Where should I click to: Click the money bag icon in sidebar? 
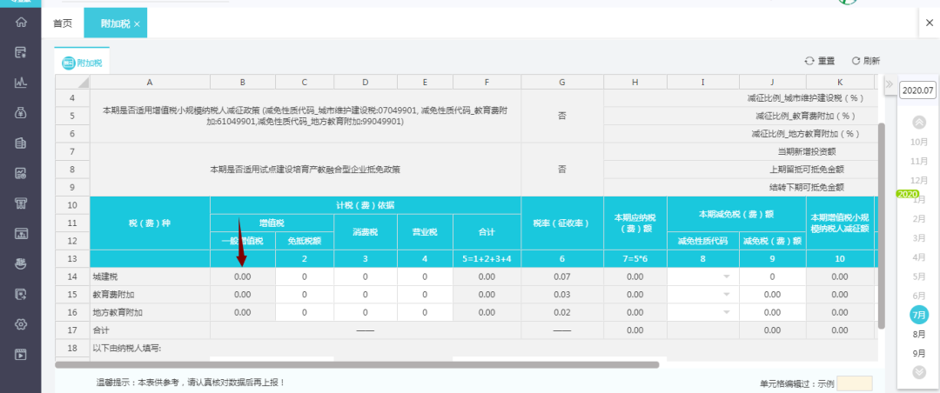pos(20,113)
